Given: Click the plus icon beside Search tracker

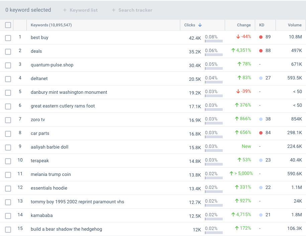Looking at the screenshot, I should (x=113, y=10).
